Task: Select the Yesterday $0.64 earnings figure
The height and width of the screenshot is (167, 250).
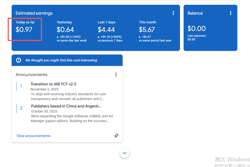Action: [x=65, y=30]
